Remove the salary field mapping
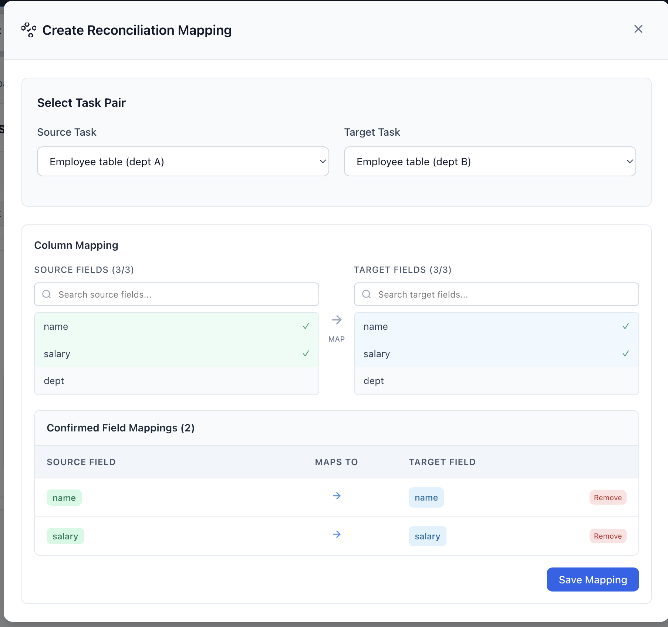The image size is (668, 627). tap(608, 536)
